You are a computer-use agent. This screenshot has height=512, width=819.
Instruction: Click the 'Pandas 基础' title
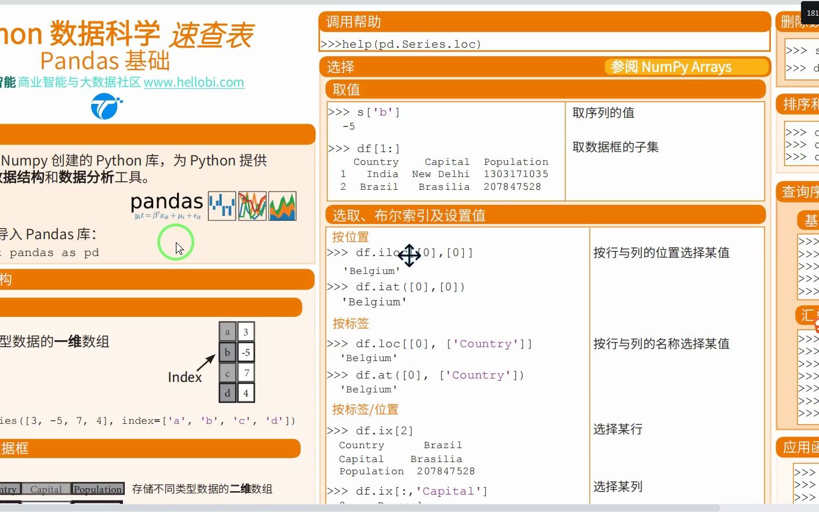tap(105, 61)
